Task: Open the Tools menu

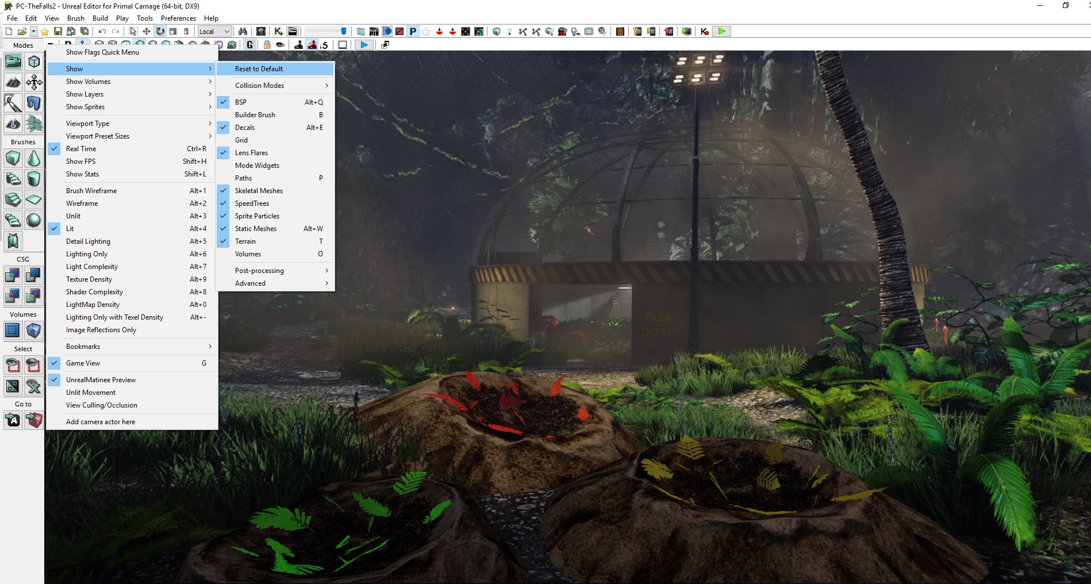Action: 145,18
